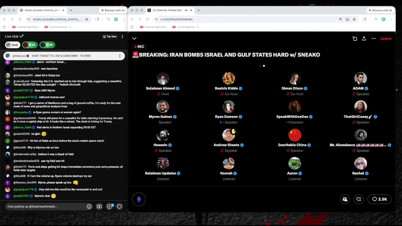Open 'Channel dashboar...' bookmark in YouTube Studio window
402x226 pixels.
(x=26, y=27)
